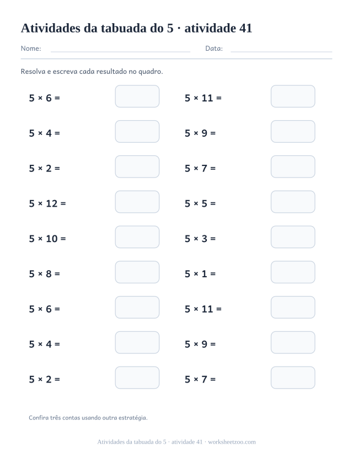Click the '5 × 5 =' equation text
The height and width of the screenshot is (457, 353).
[200, 203]
